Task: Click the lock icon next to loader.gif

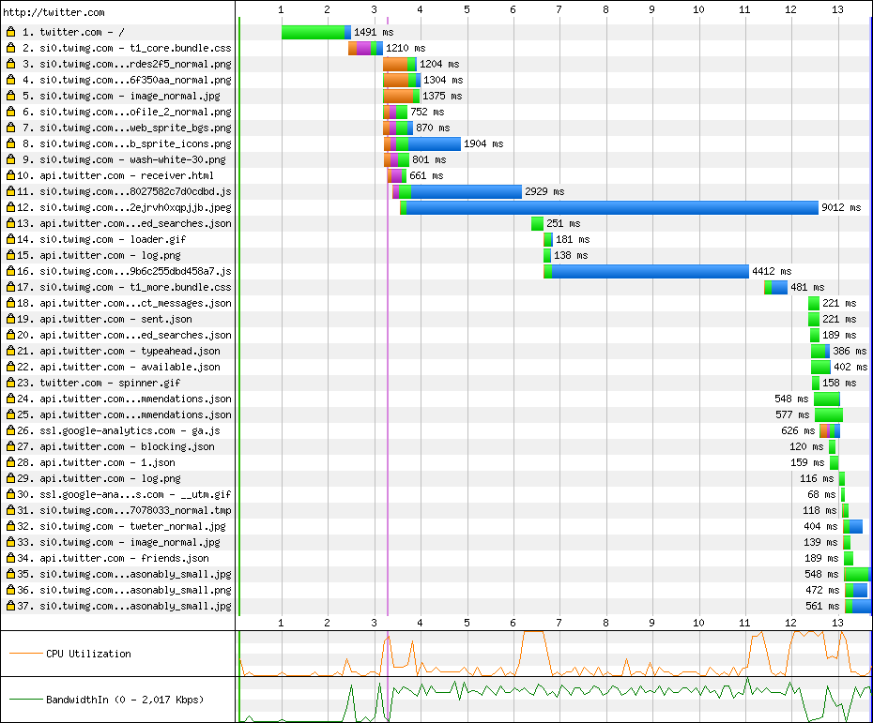Action: [x=10, y=239]
